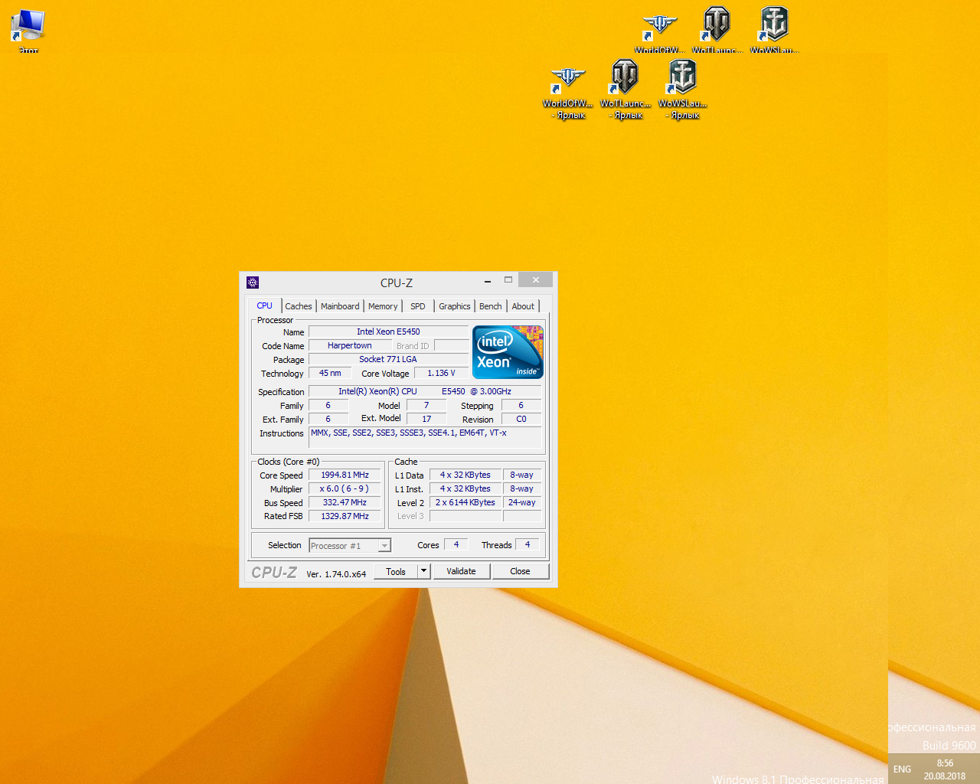Viewport: 980px width, 784px height.
Task: Click the package value 'Socket 771 LGA'
Action: 388,359
